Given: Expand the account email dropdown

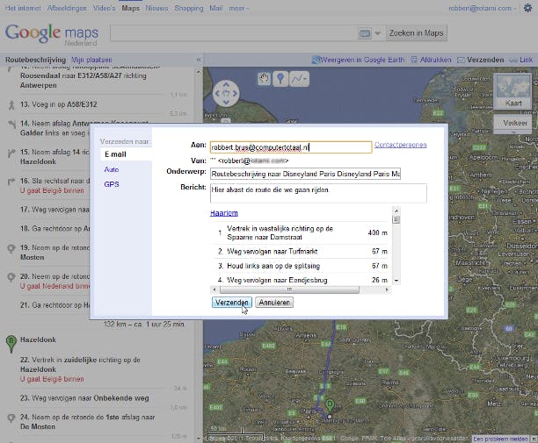Looking at the screenshot, I should 516,8.
